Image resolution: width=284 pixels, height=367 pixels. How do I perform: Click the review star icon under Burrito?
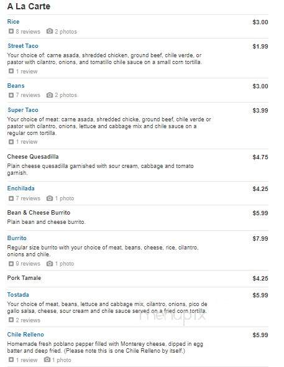[x=11, y=264]
